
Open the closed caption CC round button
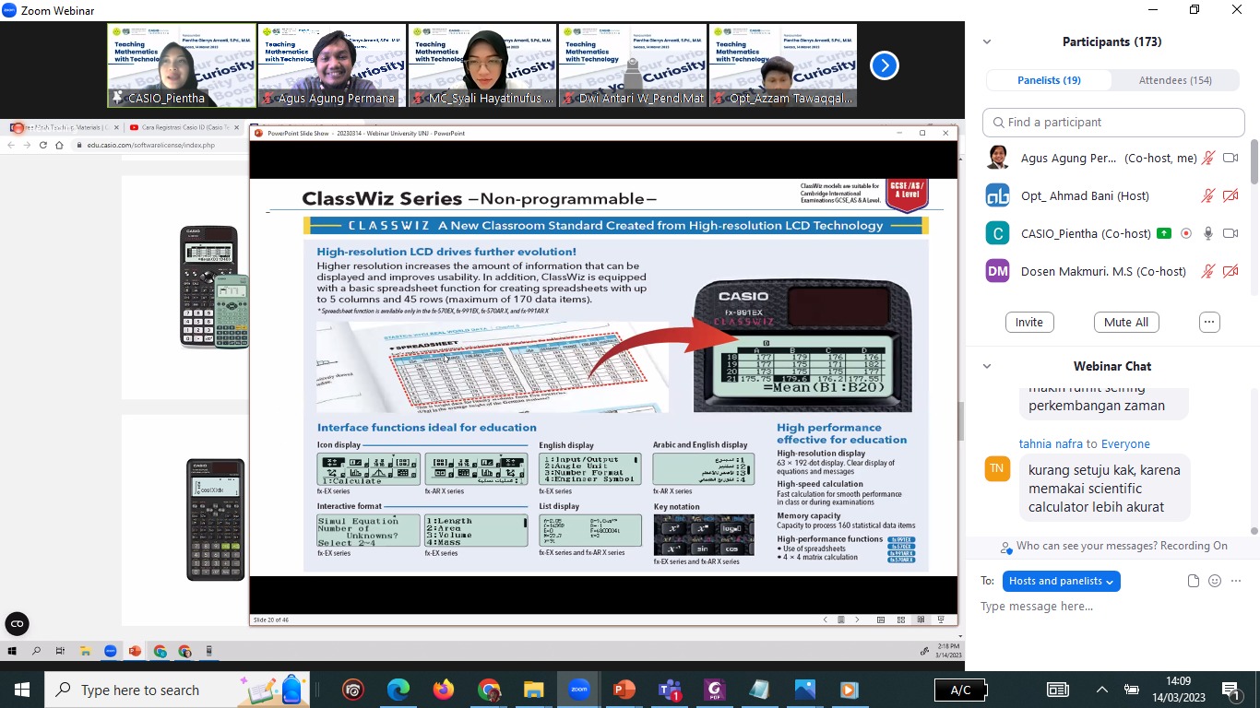[x=17, y=624]
